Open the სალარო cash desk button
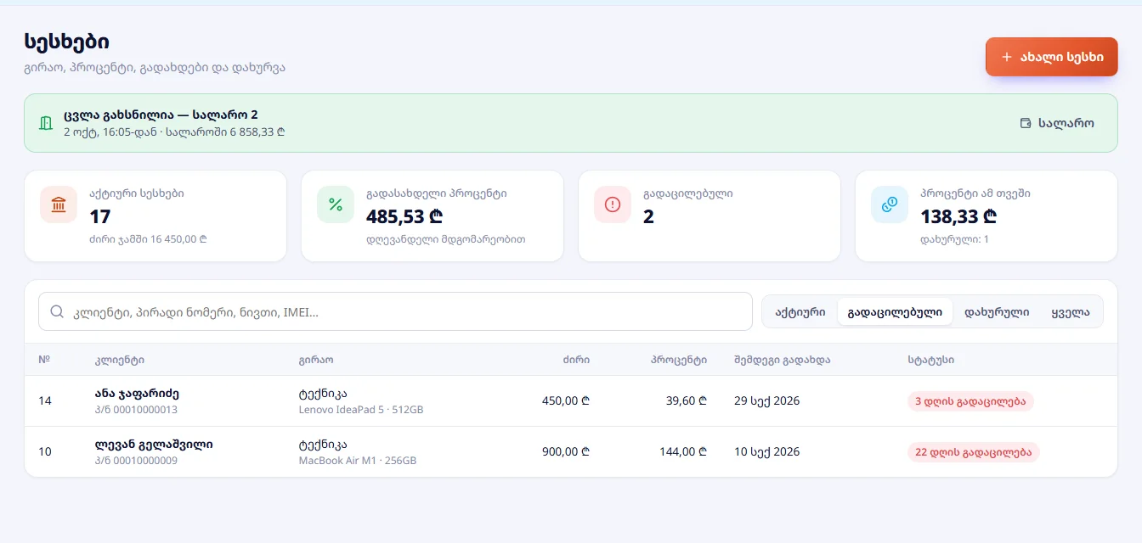The image size is (1142, 543). point(1057,123)
